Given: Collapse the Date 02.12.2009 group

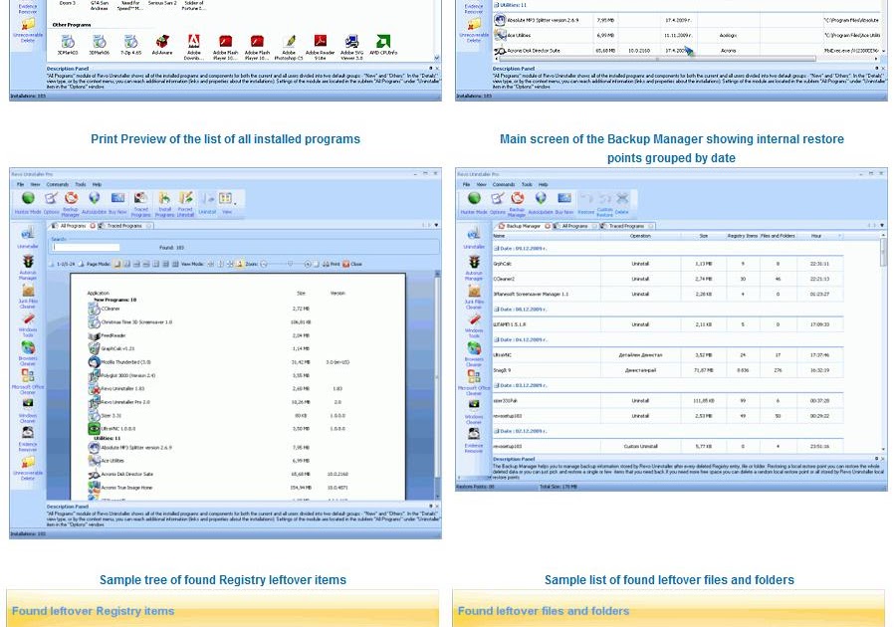Looking at the screenshot, I should [x=497, y=431].
